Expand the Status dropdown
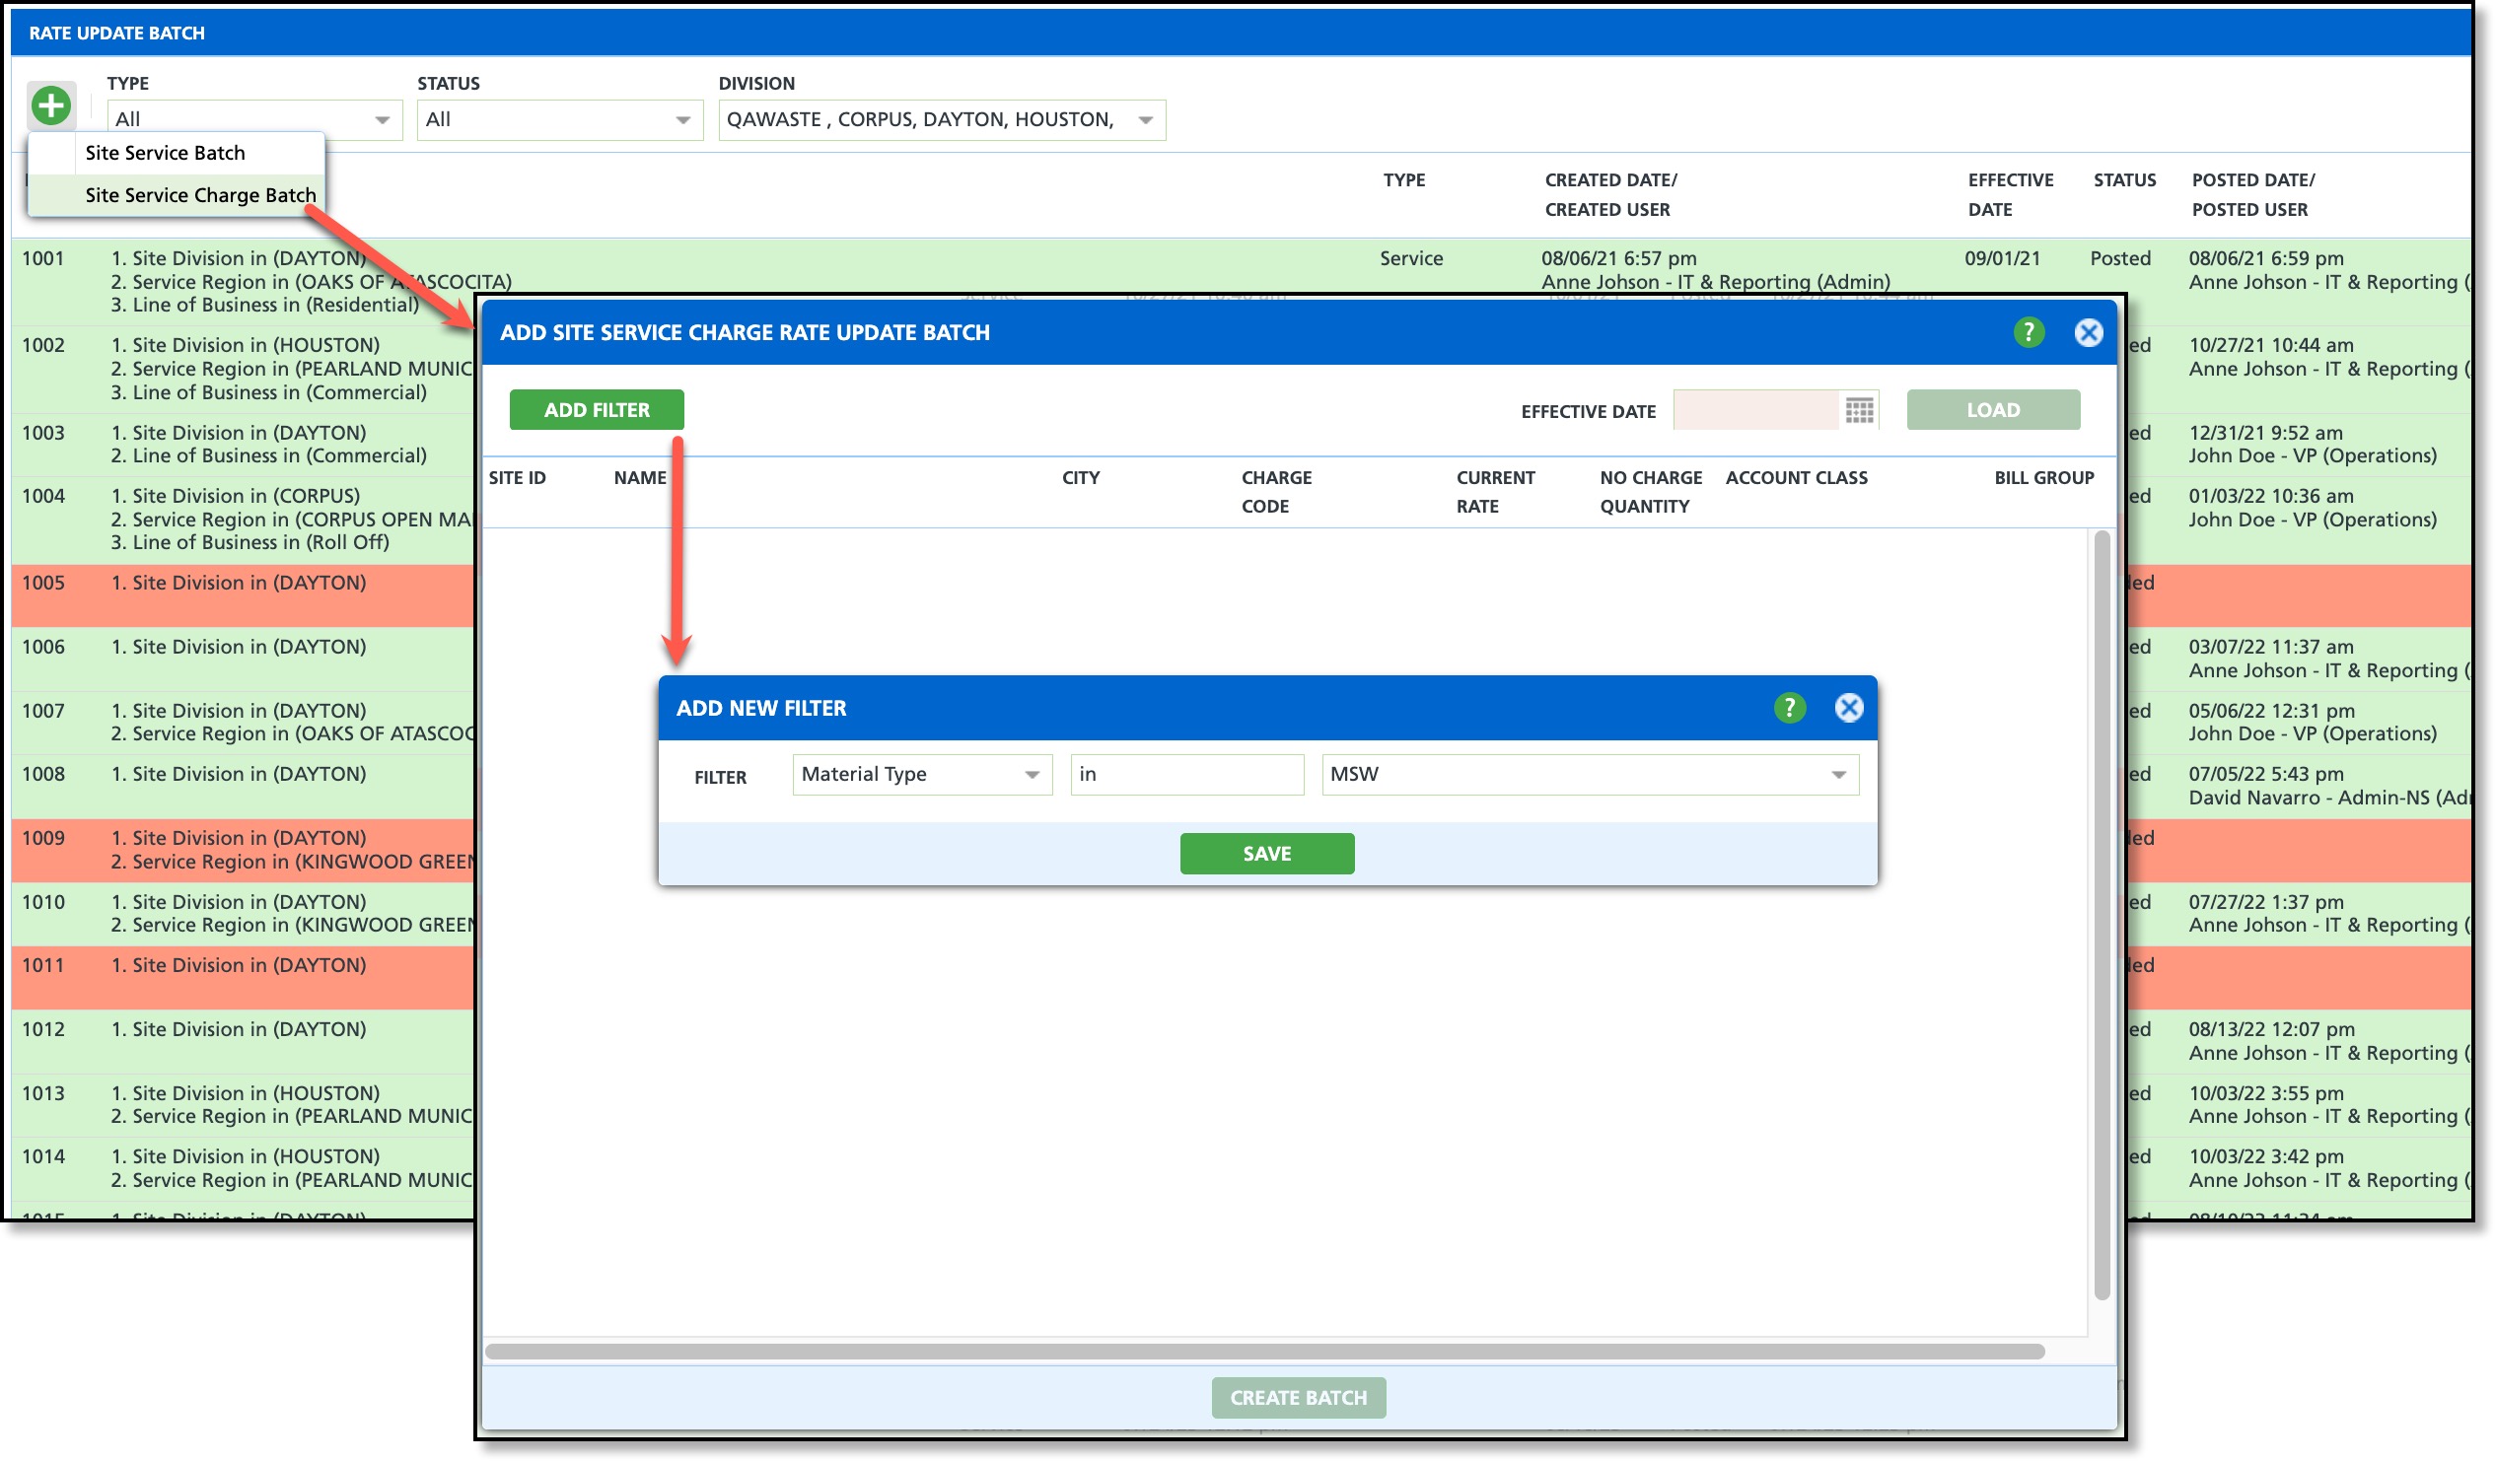Image resolution: width=2495 pixels, height=1461 pixels. pyautogui.click(x=682, y=119)
